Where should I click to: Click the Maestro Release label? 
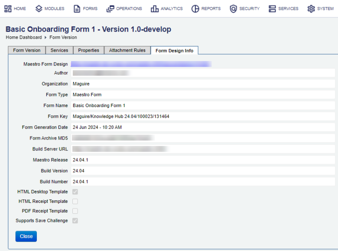[50, 160]
